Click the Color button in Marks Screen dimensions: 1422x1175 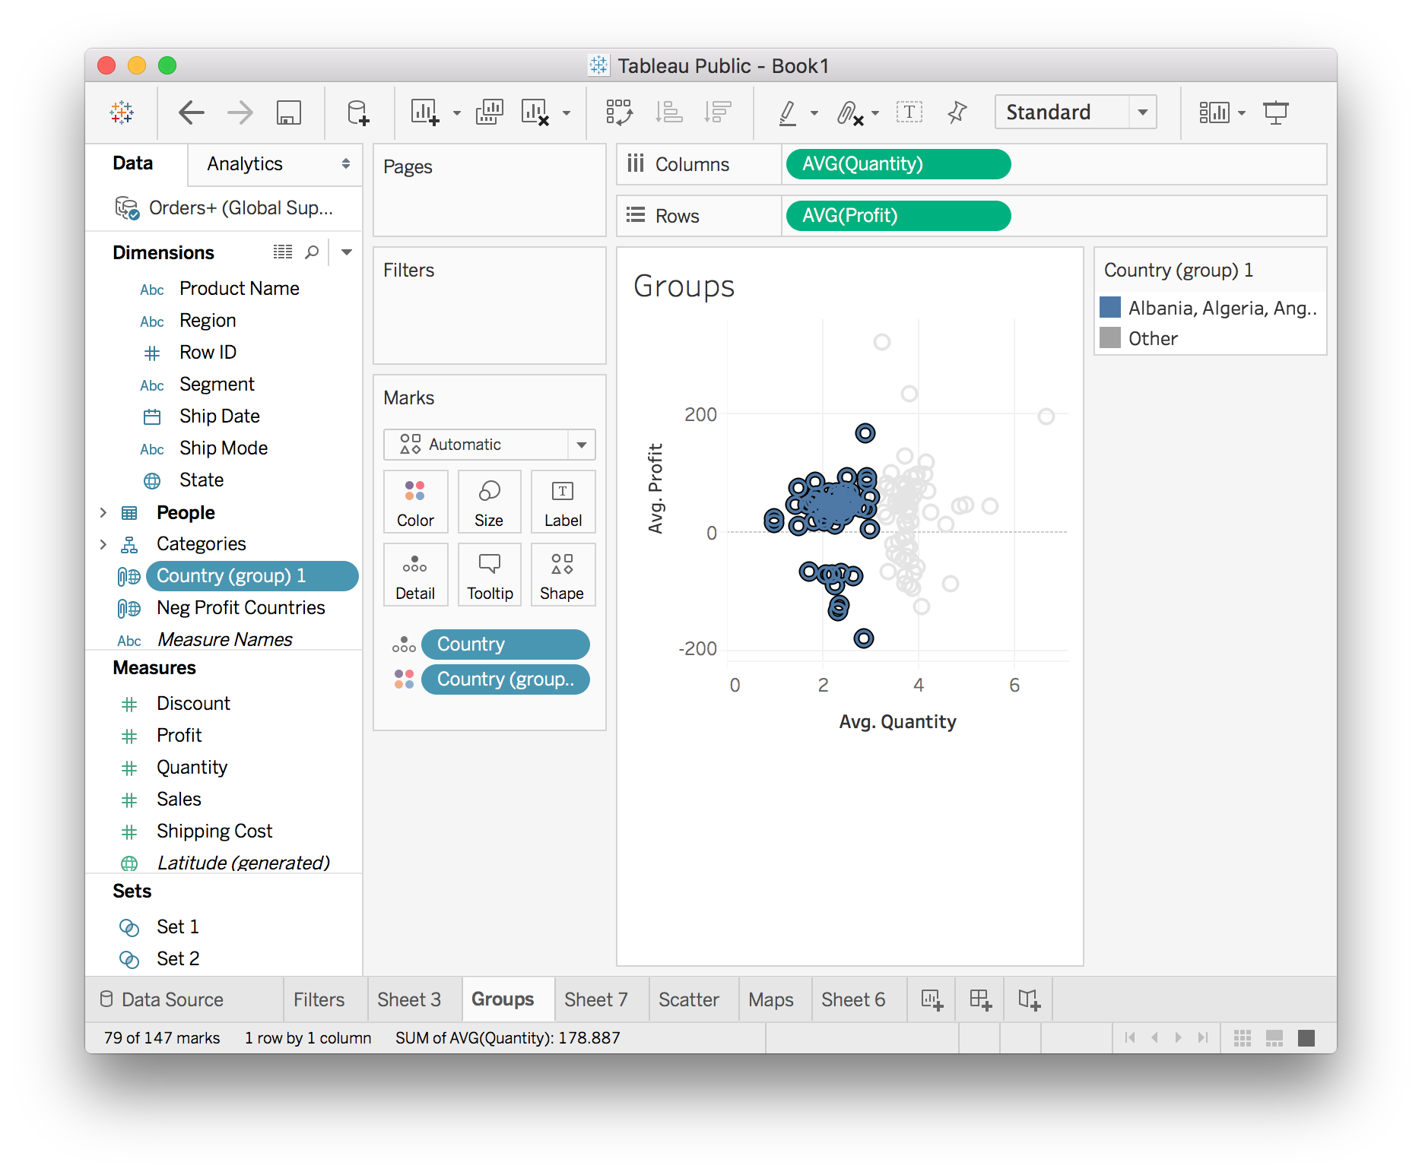415,502
